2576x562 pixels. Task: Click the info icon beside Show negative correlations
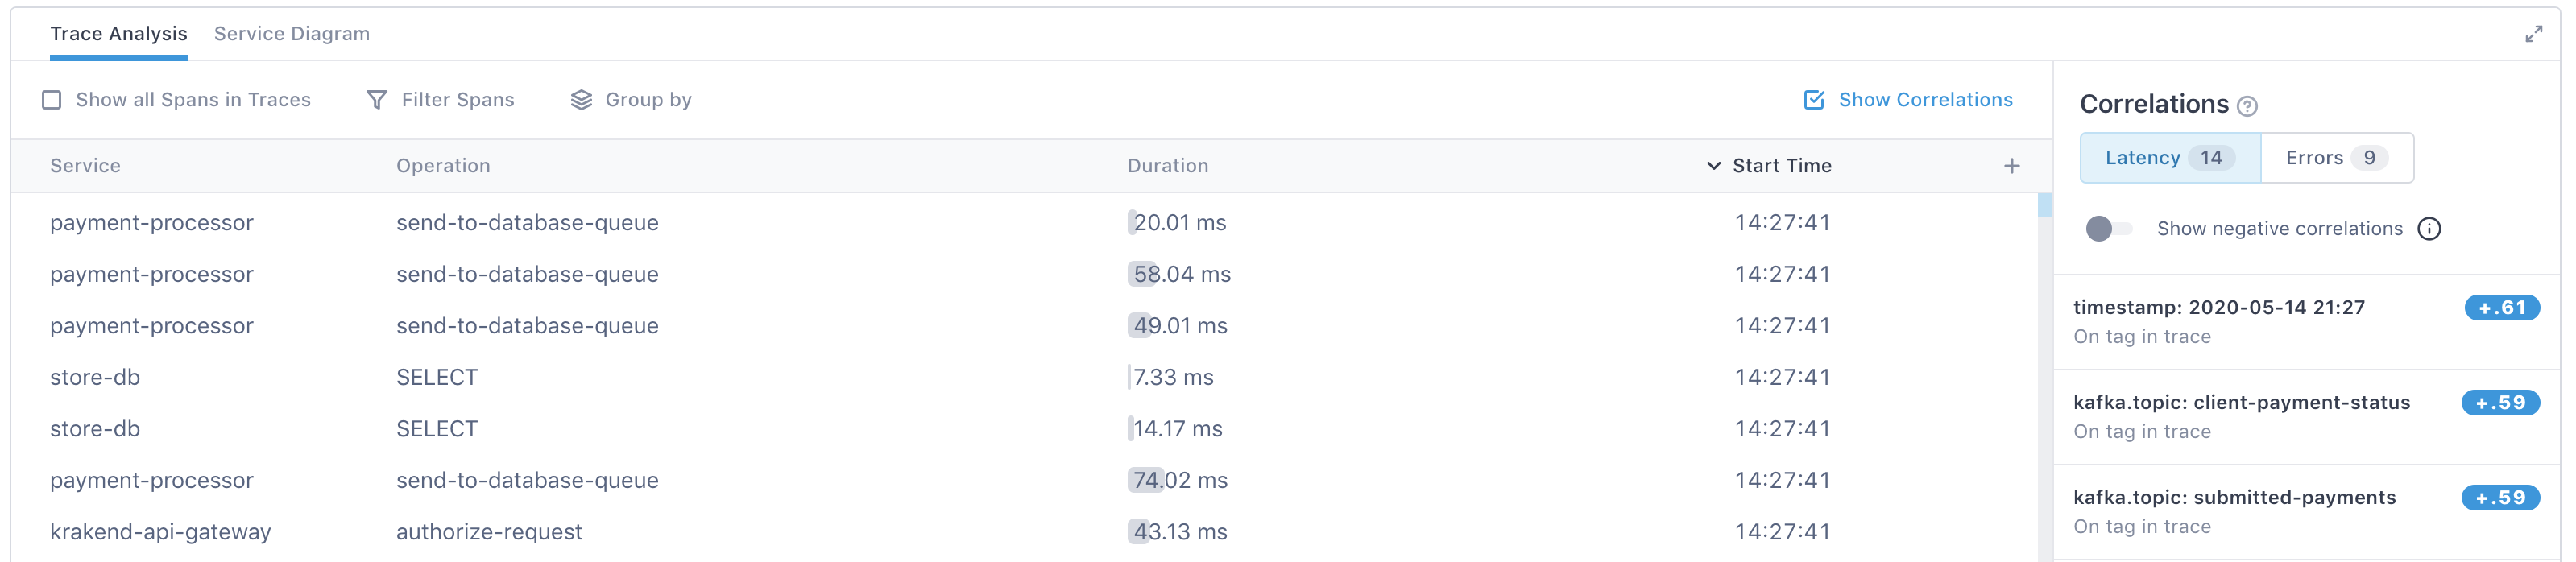[2429, 229]
